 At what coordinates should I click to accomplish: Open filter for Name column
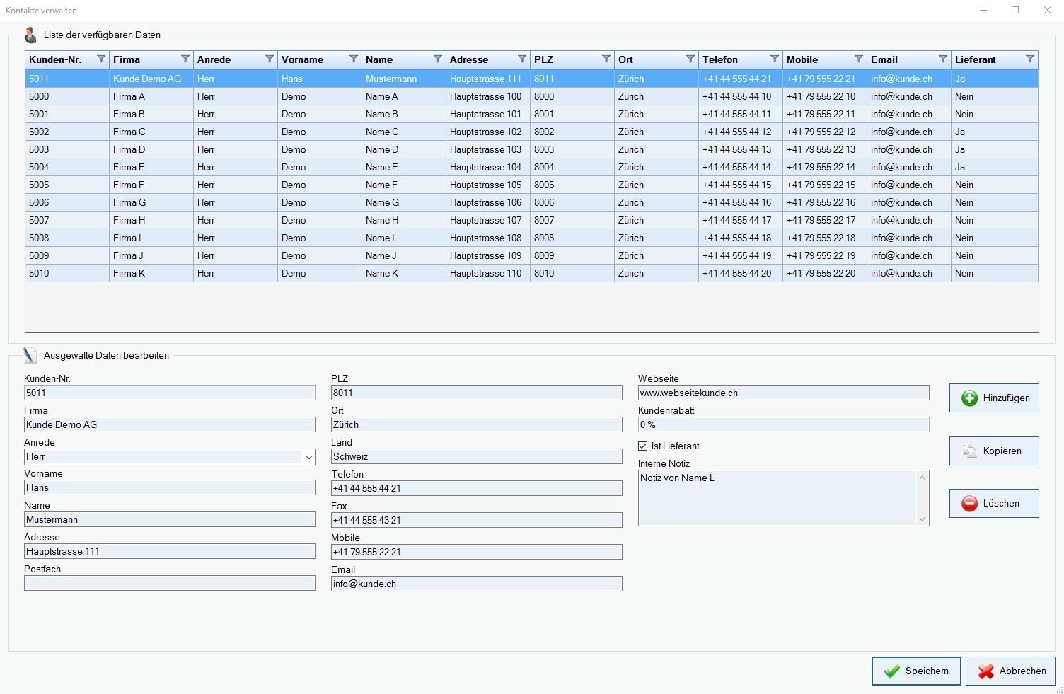(438, 59)
